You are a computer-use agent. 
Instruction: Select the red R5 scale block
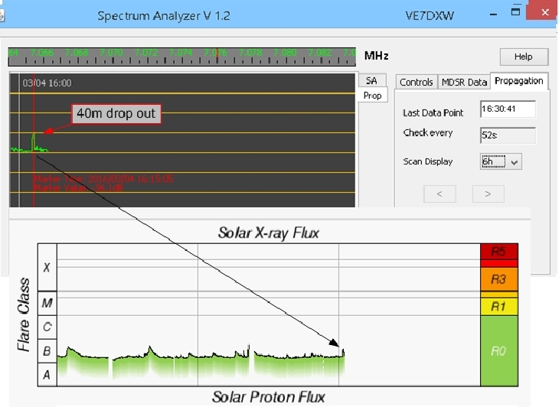[x=499, y=251]
